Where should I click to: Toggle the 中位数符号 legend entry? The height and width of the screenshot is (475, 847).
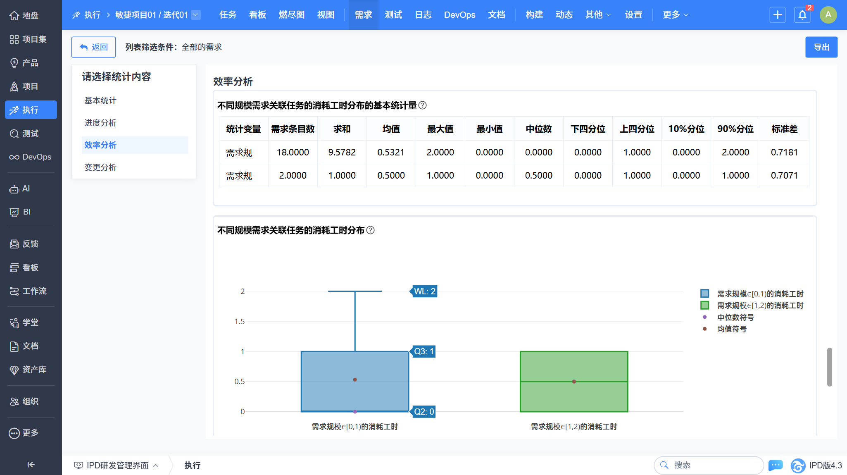pos(735,317)
